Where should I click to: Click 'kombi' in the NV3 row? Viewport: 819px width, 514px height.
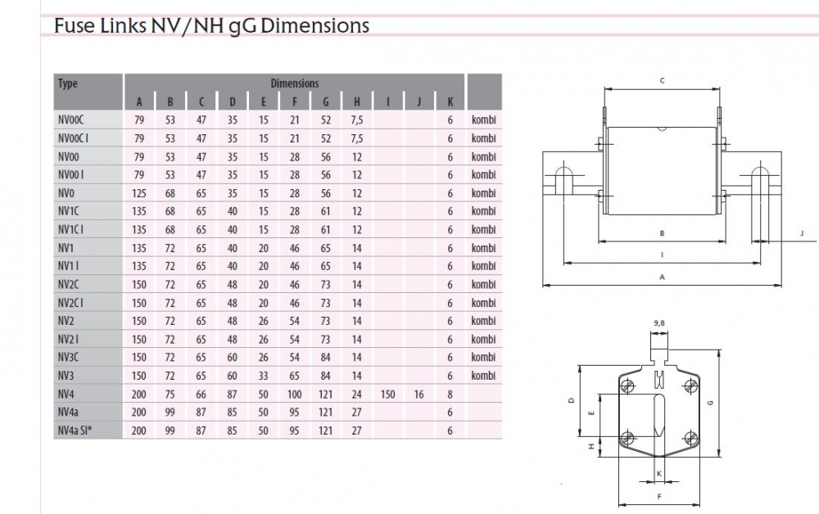(x=483, y=376)
